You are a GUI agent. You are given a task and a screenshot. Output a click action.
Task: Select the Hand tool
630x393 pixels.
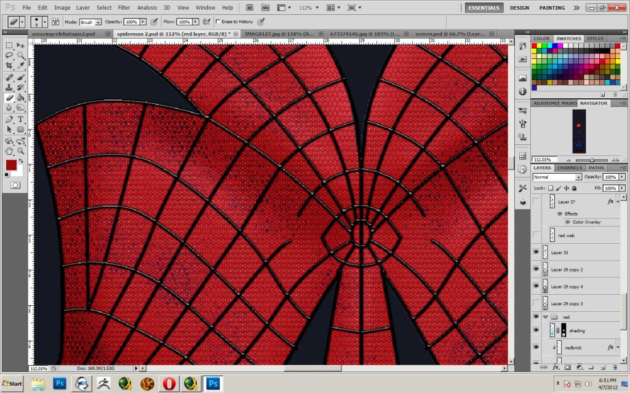(9, 151)
